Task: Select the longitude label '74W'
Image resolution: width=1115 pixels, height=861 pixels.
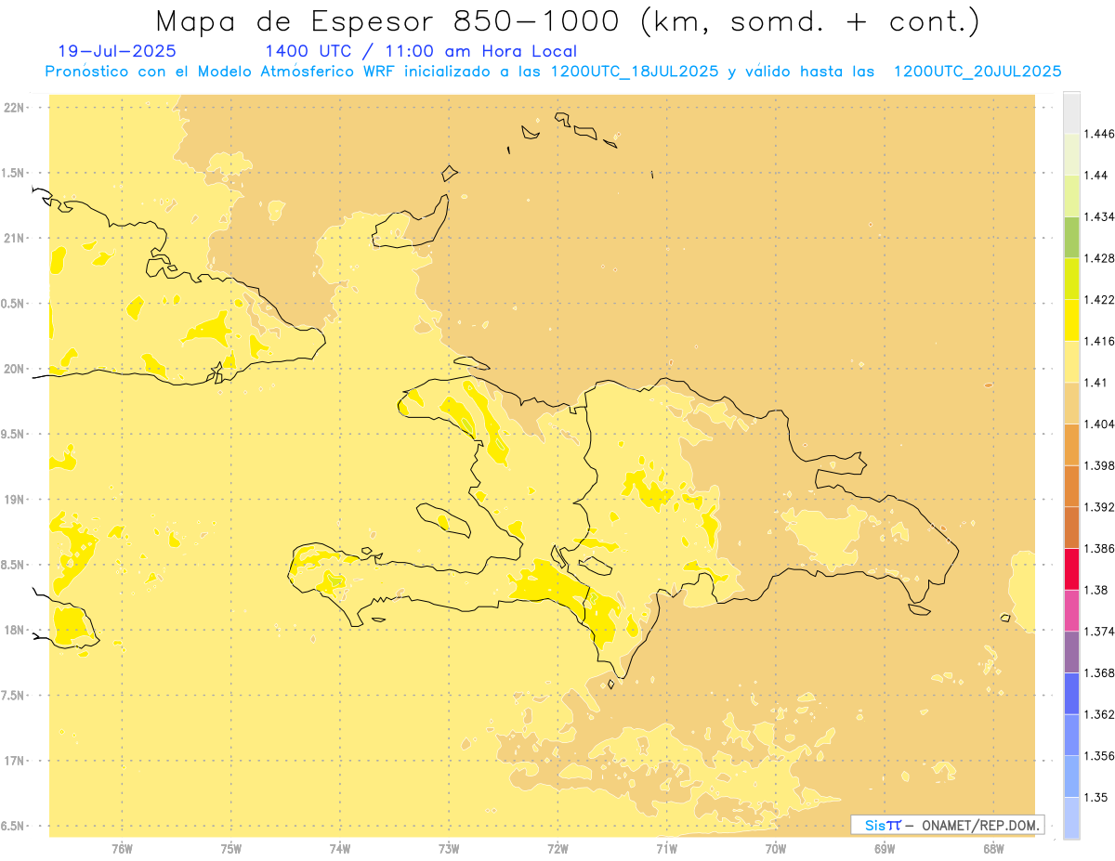Action: coord(340,849)
